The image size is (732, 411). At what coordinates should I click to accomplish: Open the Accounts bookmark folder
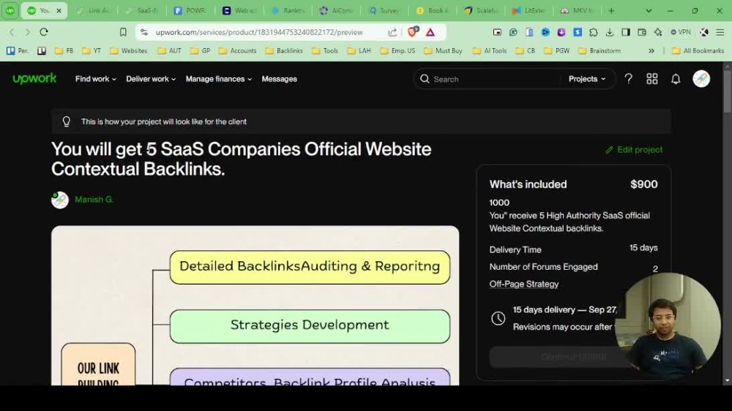[x=238, y=50]
